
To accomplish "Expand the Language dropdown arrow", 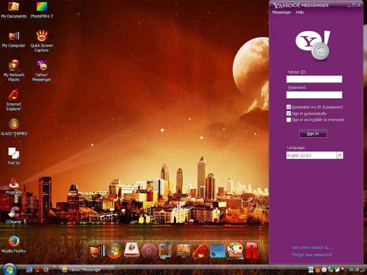I will pos(340,155).
